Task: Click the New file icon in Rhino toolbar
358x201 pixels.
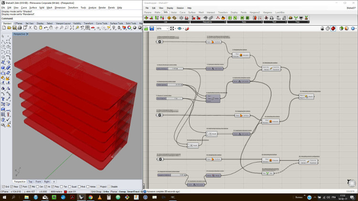Action: [4, 28]
